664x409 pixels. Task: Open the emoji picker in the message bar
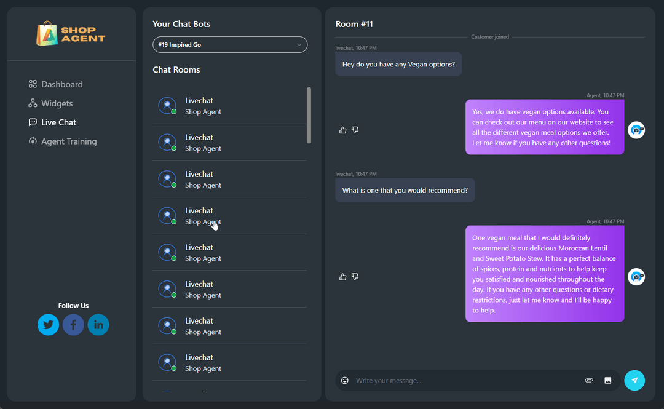[x=344, y=380]
